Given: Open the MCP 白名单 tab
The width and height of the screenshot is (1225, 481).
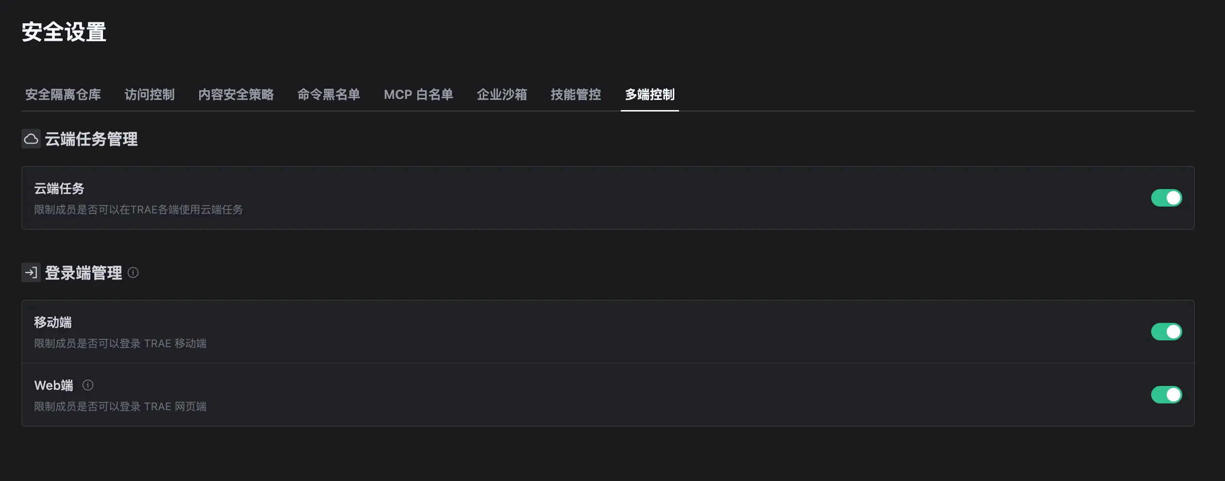Looking at the screenshot, I should coord(419,95).
